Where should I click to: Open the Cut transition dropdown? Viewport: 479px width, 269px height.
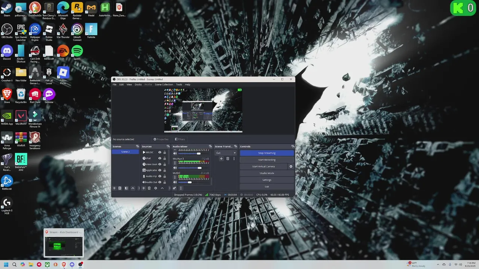[x=226, y=153]
